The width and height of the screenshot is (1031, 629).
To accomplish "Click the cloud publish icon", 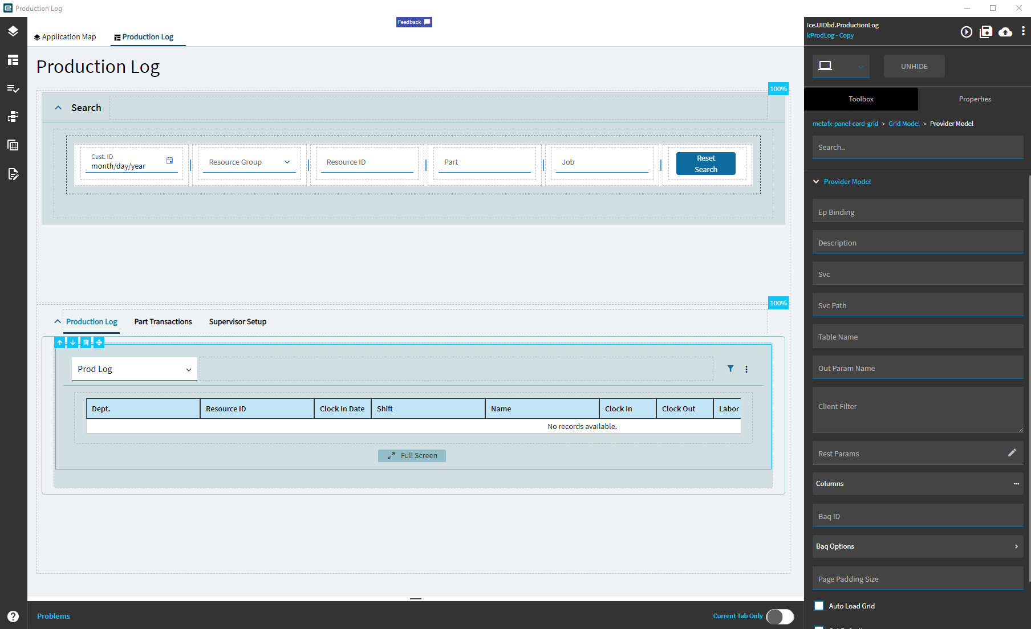I will click(x=1005, y=32).
